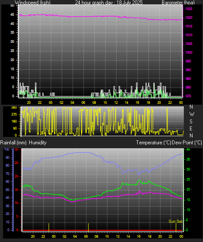The height and width of the screenshot is (242, 203).
Task: Click the 990 barometer scale value
Action: click(x=188, y=70)
